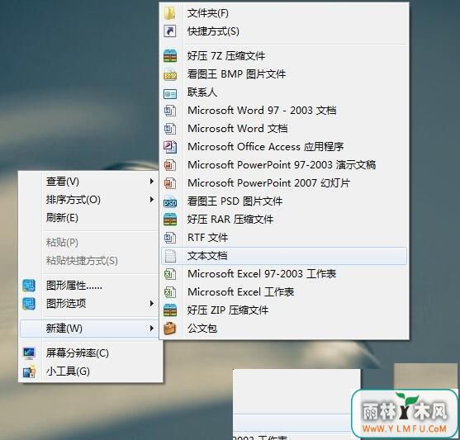Open 小工具(G) from the menu

click(68, 371)
